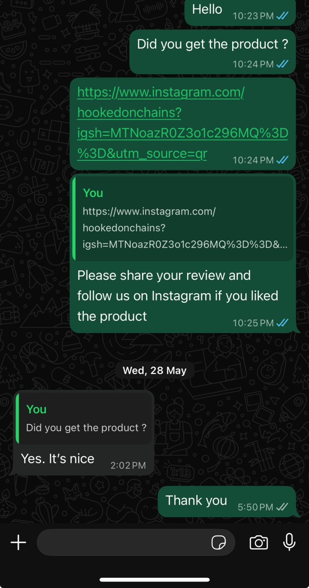309x588 pixels.
Task: Jump to quoted 'Did you get the product ?' reply
Action: [84, 418]
